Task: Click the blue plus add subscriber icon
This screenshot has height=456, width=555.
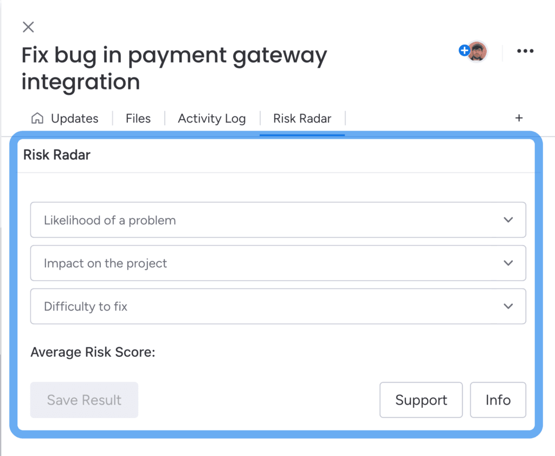Action: click(464, 50)
